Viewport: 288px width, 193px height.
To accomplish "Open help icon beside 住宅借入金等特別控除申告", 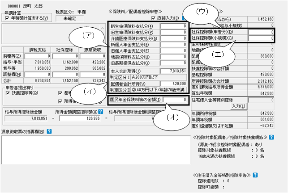I will point(255,175).
